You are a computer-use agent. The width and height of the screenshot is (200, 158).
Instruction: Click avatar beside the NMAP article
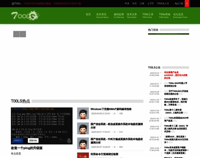[83, 113]
